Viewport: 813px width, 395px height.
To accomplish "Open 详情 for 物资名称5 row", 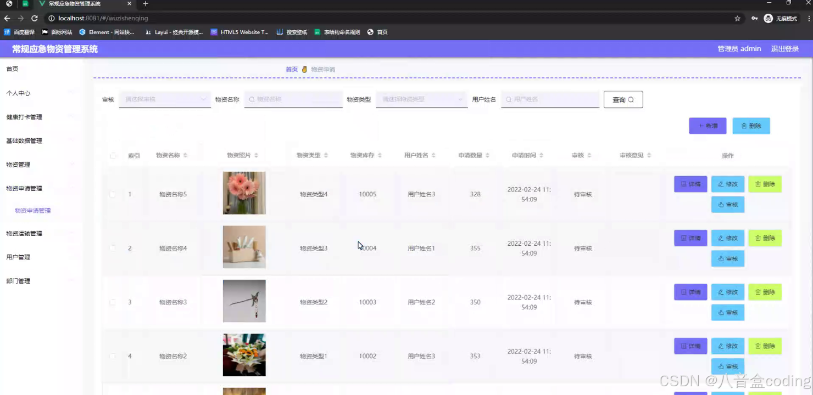I will click(691, 184).
